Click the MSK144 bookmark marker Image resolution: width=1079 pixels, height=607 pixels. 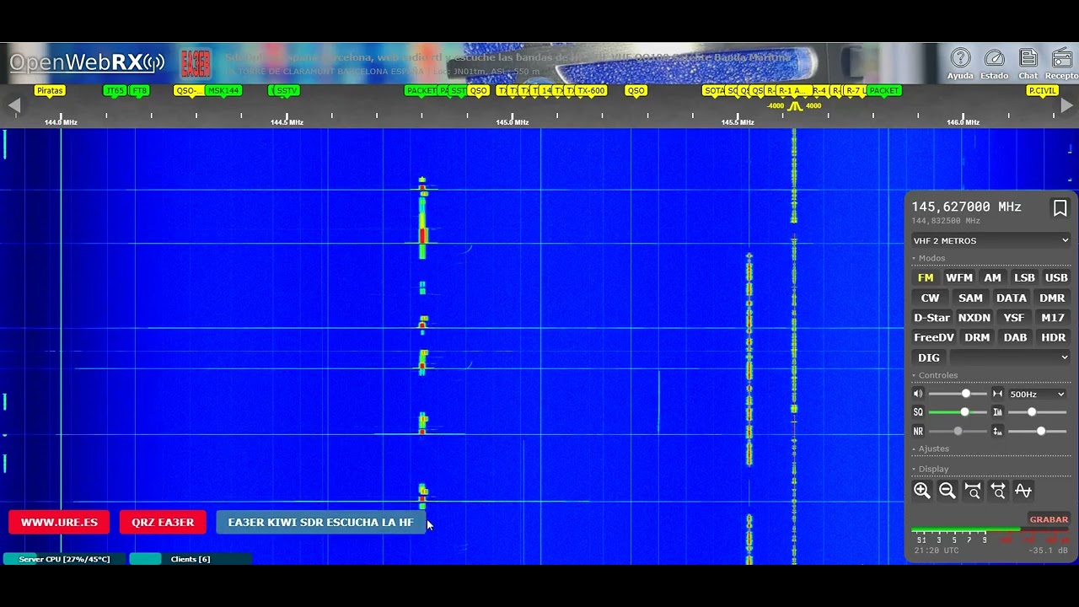(x=223, y=90)
